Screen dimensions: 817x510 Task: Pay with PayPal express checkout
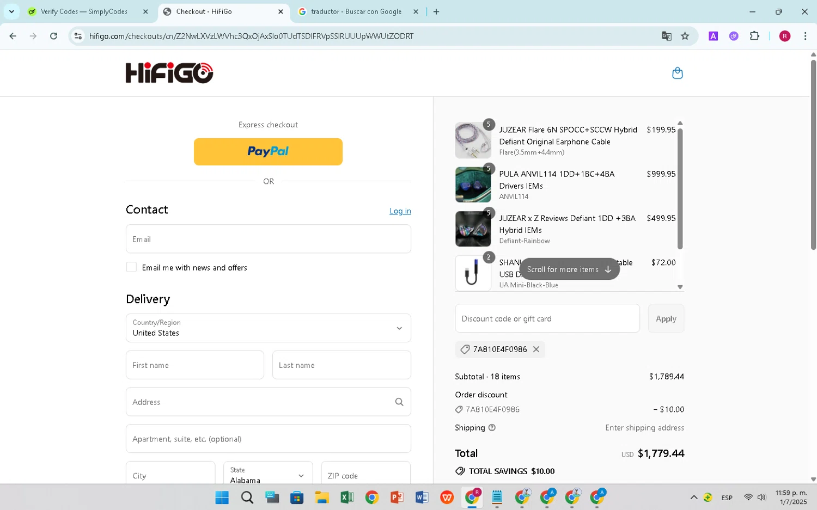pyautogui.click(x=268, y=151)
